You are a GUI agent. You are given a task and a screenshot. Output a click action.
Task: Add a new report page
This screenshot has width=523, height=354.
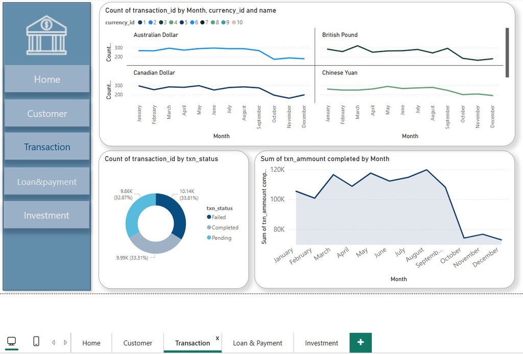pos(361,342)
